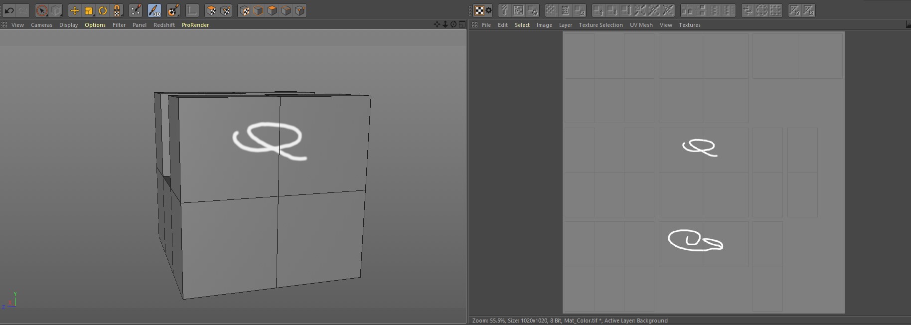
Task: Click the swap arrows icon in UV toolbar
Action: 748,10
